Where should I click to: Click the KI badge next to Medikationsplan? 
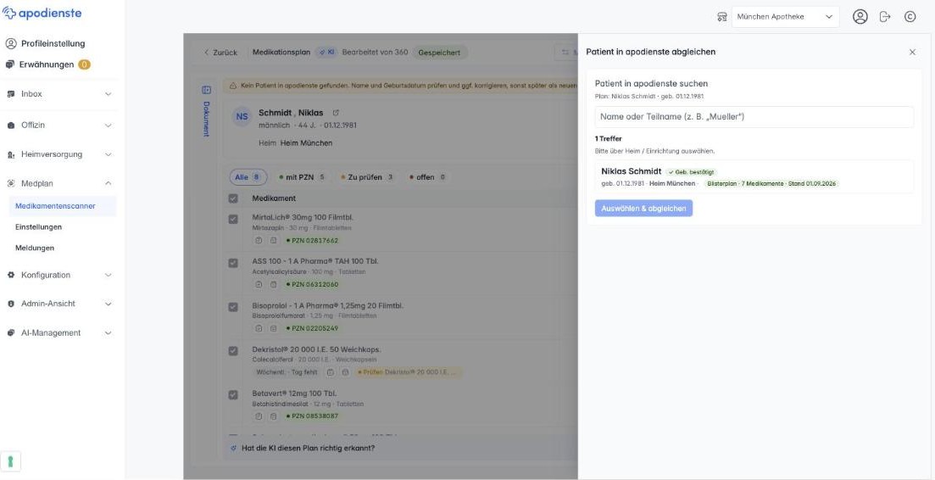click(326, 53)
